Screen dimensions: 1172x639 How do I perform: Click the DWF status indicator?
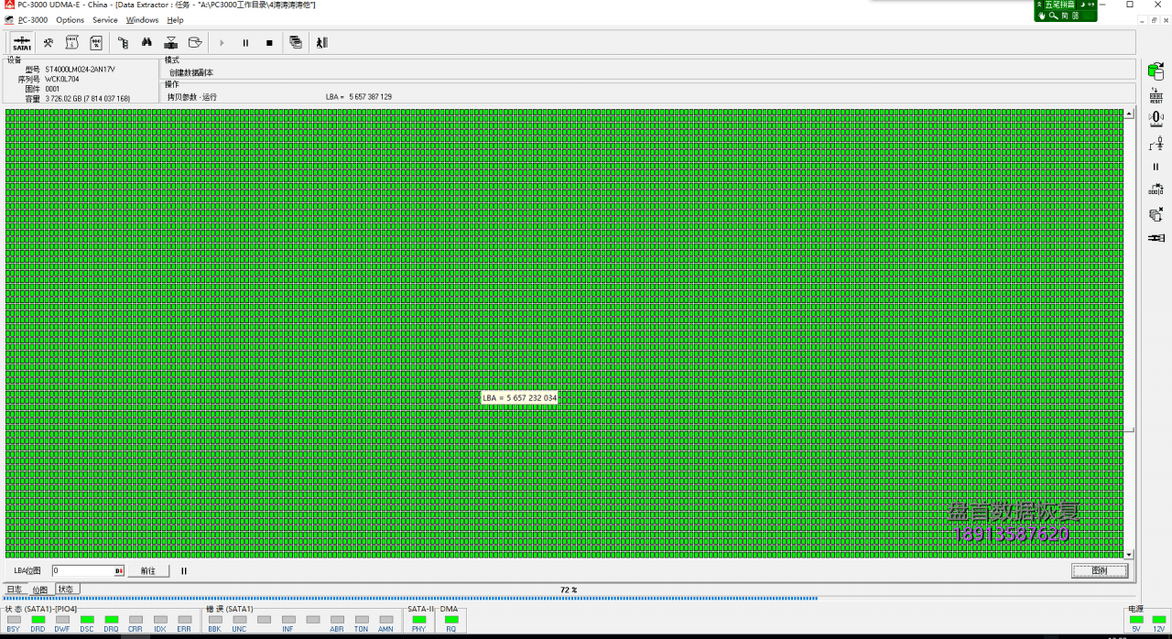coord(62,620)
